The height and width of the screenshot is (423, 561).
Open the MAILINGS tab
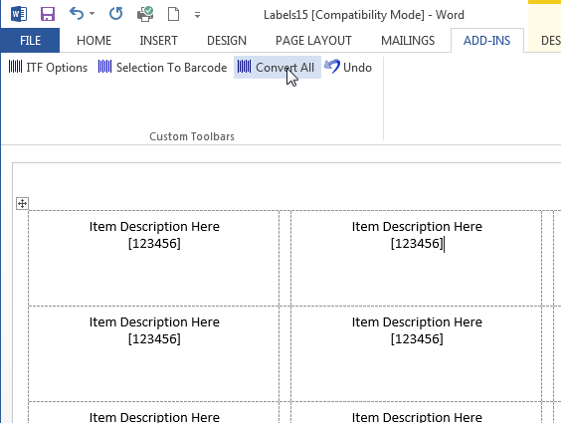coord(408,41)
